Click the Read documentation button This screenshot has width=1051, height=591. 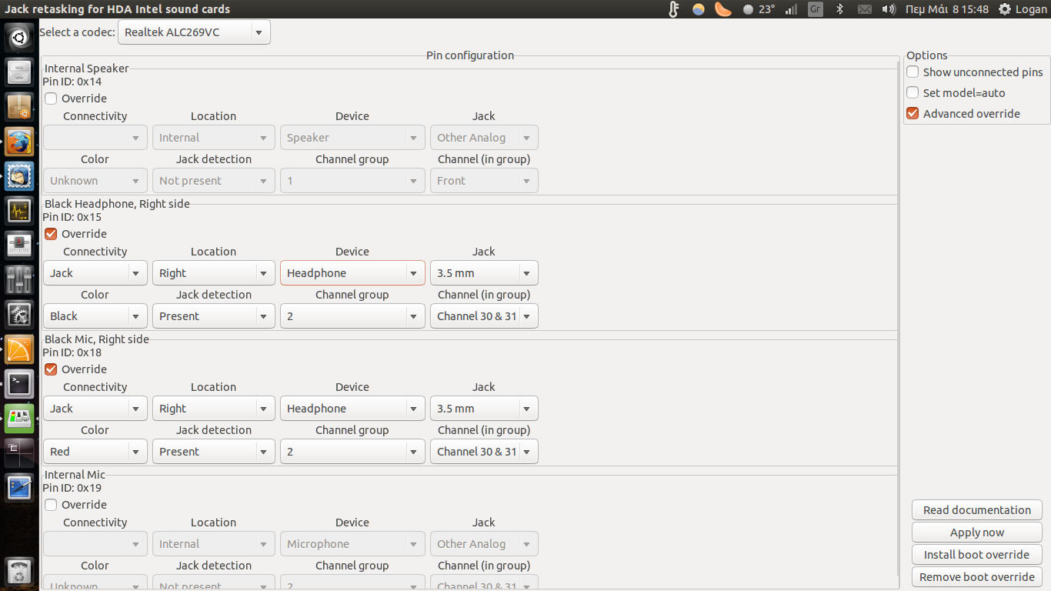(x=976, y=510)
